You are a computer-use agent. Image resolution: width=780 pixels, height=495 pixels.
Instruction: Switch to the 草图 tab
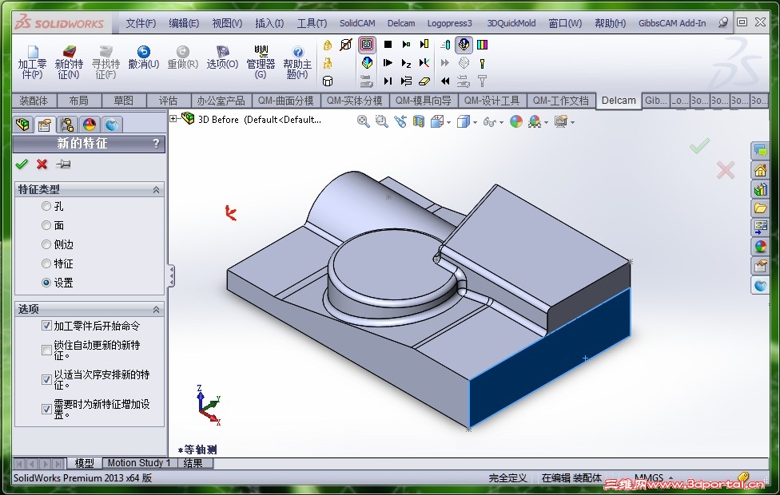(123, 101)
